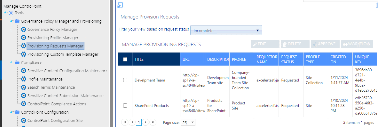Sort by the Profile column header
Screen dimensions: 378x127
pyautogui.click(x=242, y=59)
